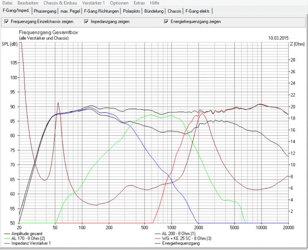This screenshot has width=308, height=250.
Task: Show the Bündelung tab
Action: 154,11
